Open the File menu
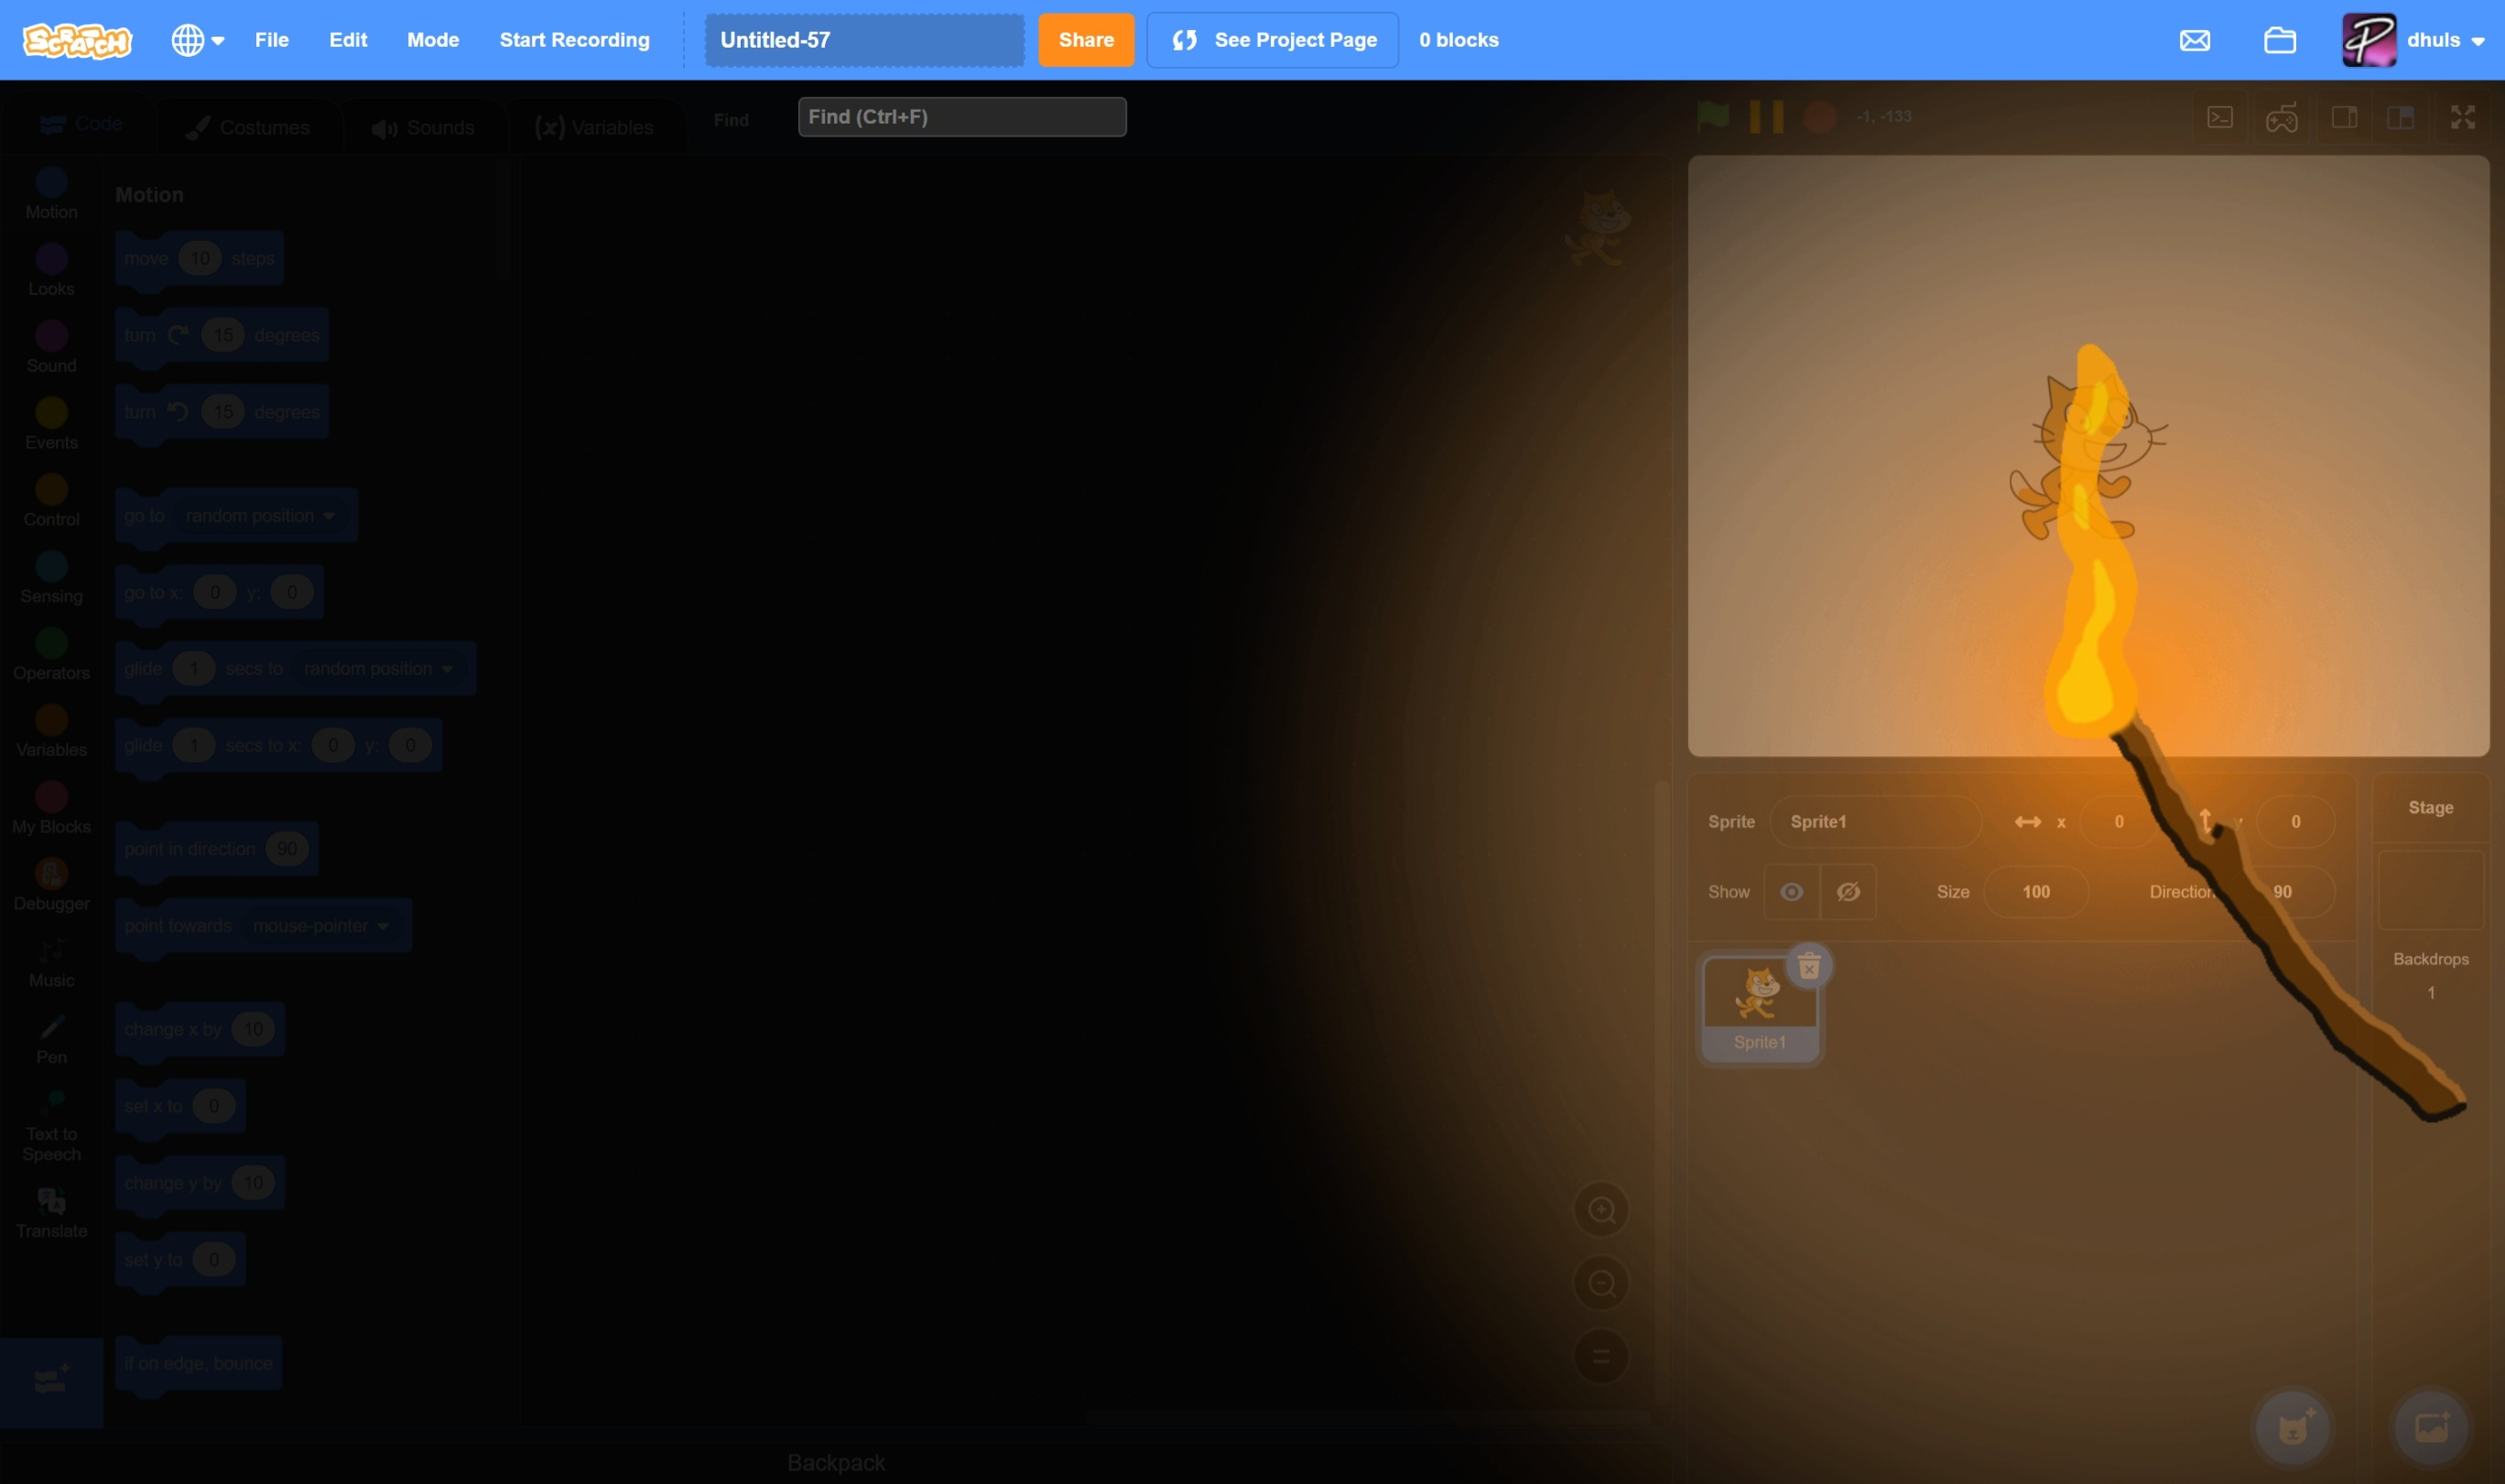The image size is (2505, 1484). tap(271, 40)
